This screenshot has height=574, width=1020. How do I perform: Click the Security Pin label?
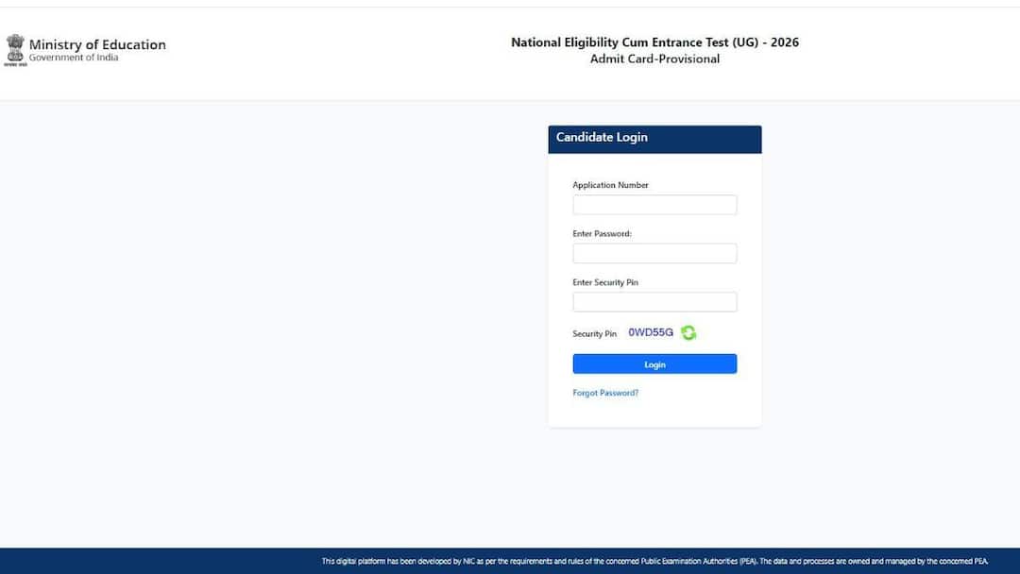[595, 333]
